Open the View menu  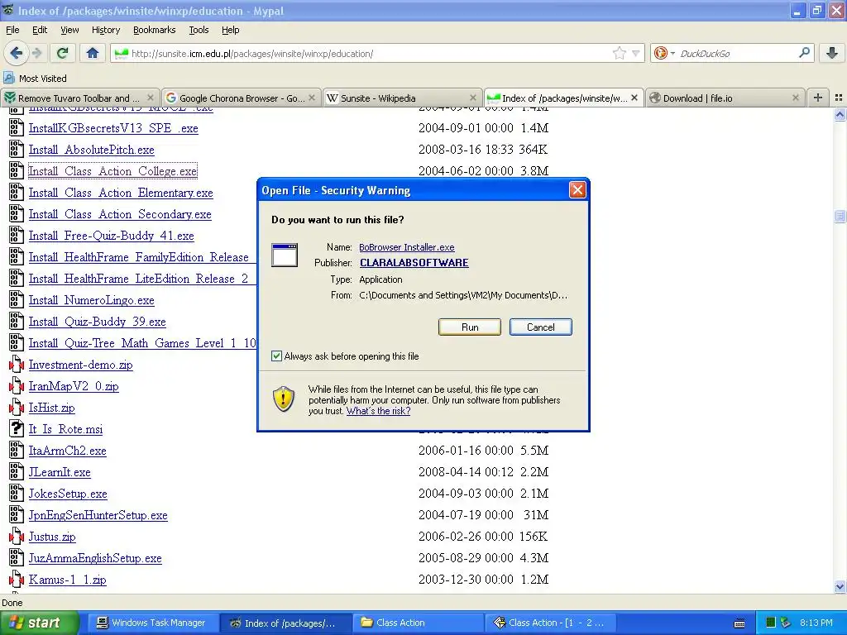[69, 30]
